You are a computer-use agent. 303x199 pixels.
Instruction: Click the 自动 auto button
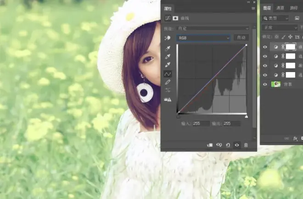point(240,38)
